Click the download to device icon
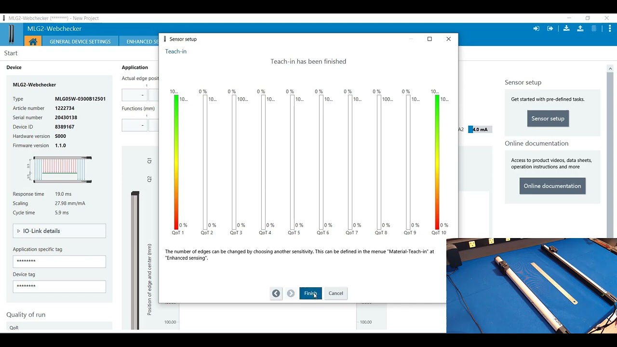The image size is (617, 347). point(566,29)
